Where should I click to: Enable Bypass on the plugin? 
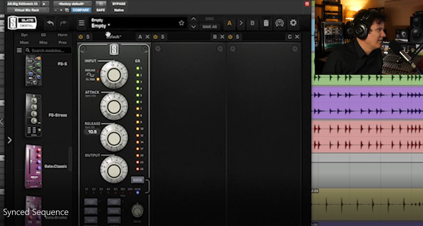pos(118,4)
